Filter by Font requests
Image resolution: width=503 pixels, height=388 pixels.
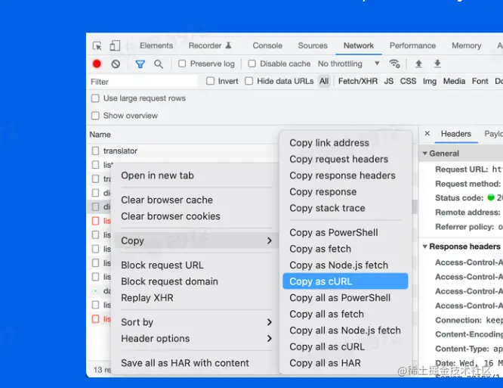tap(480, 81)
